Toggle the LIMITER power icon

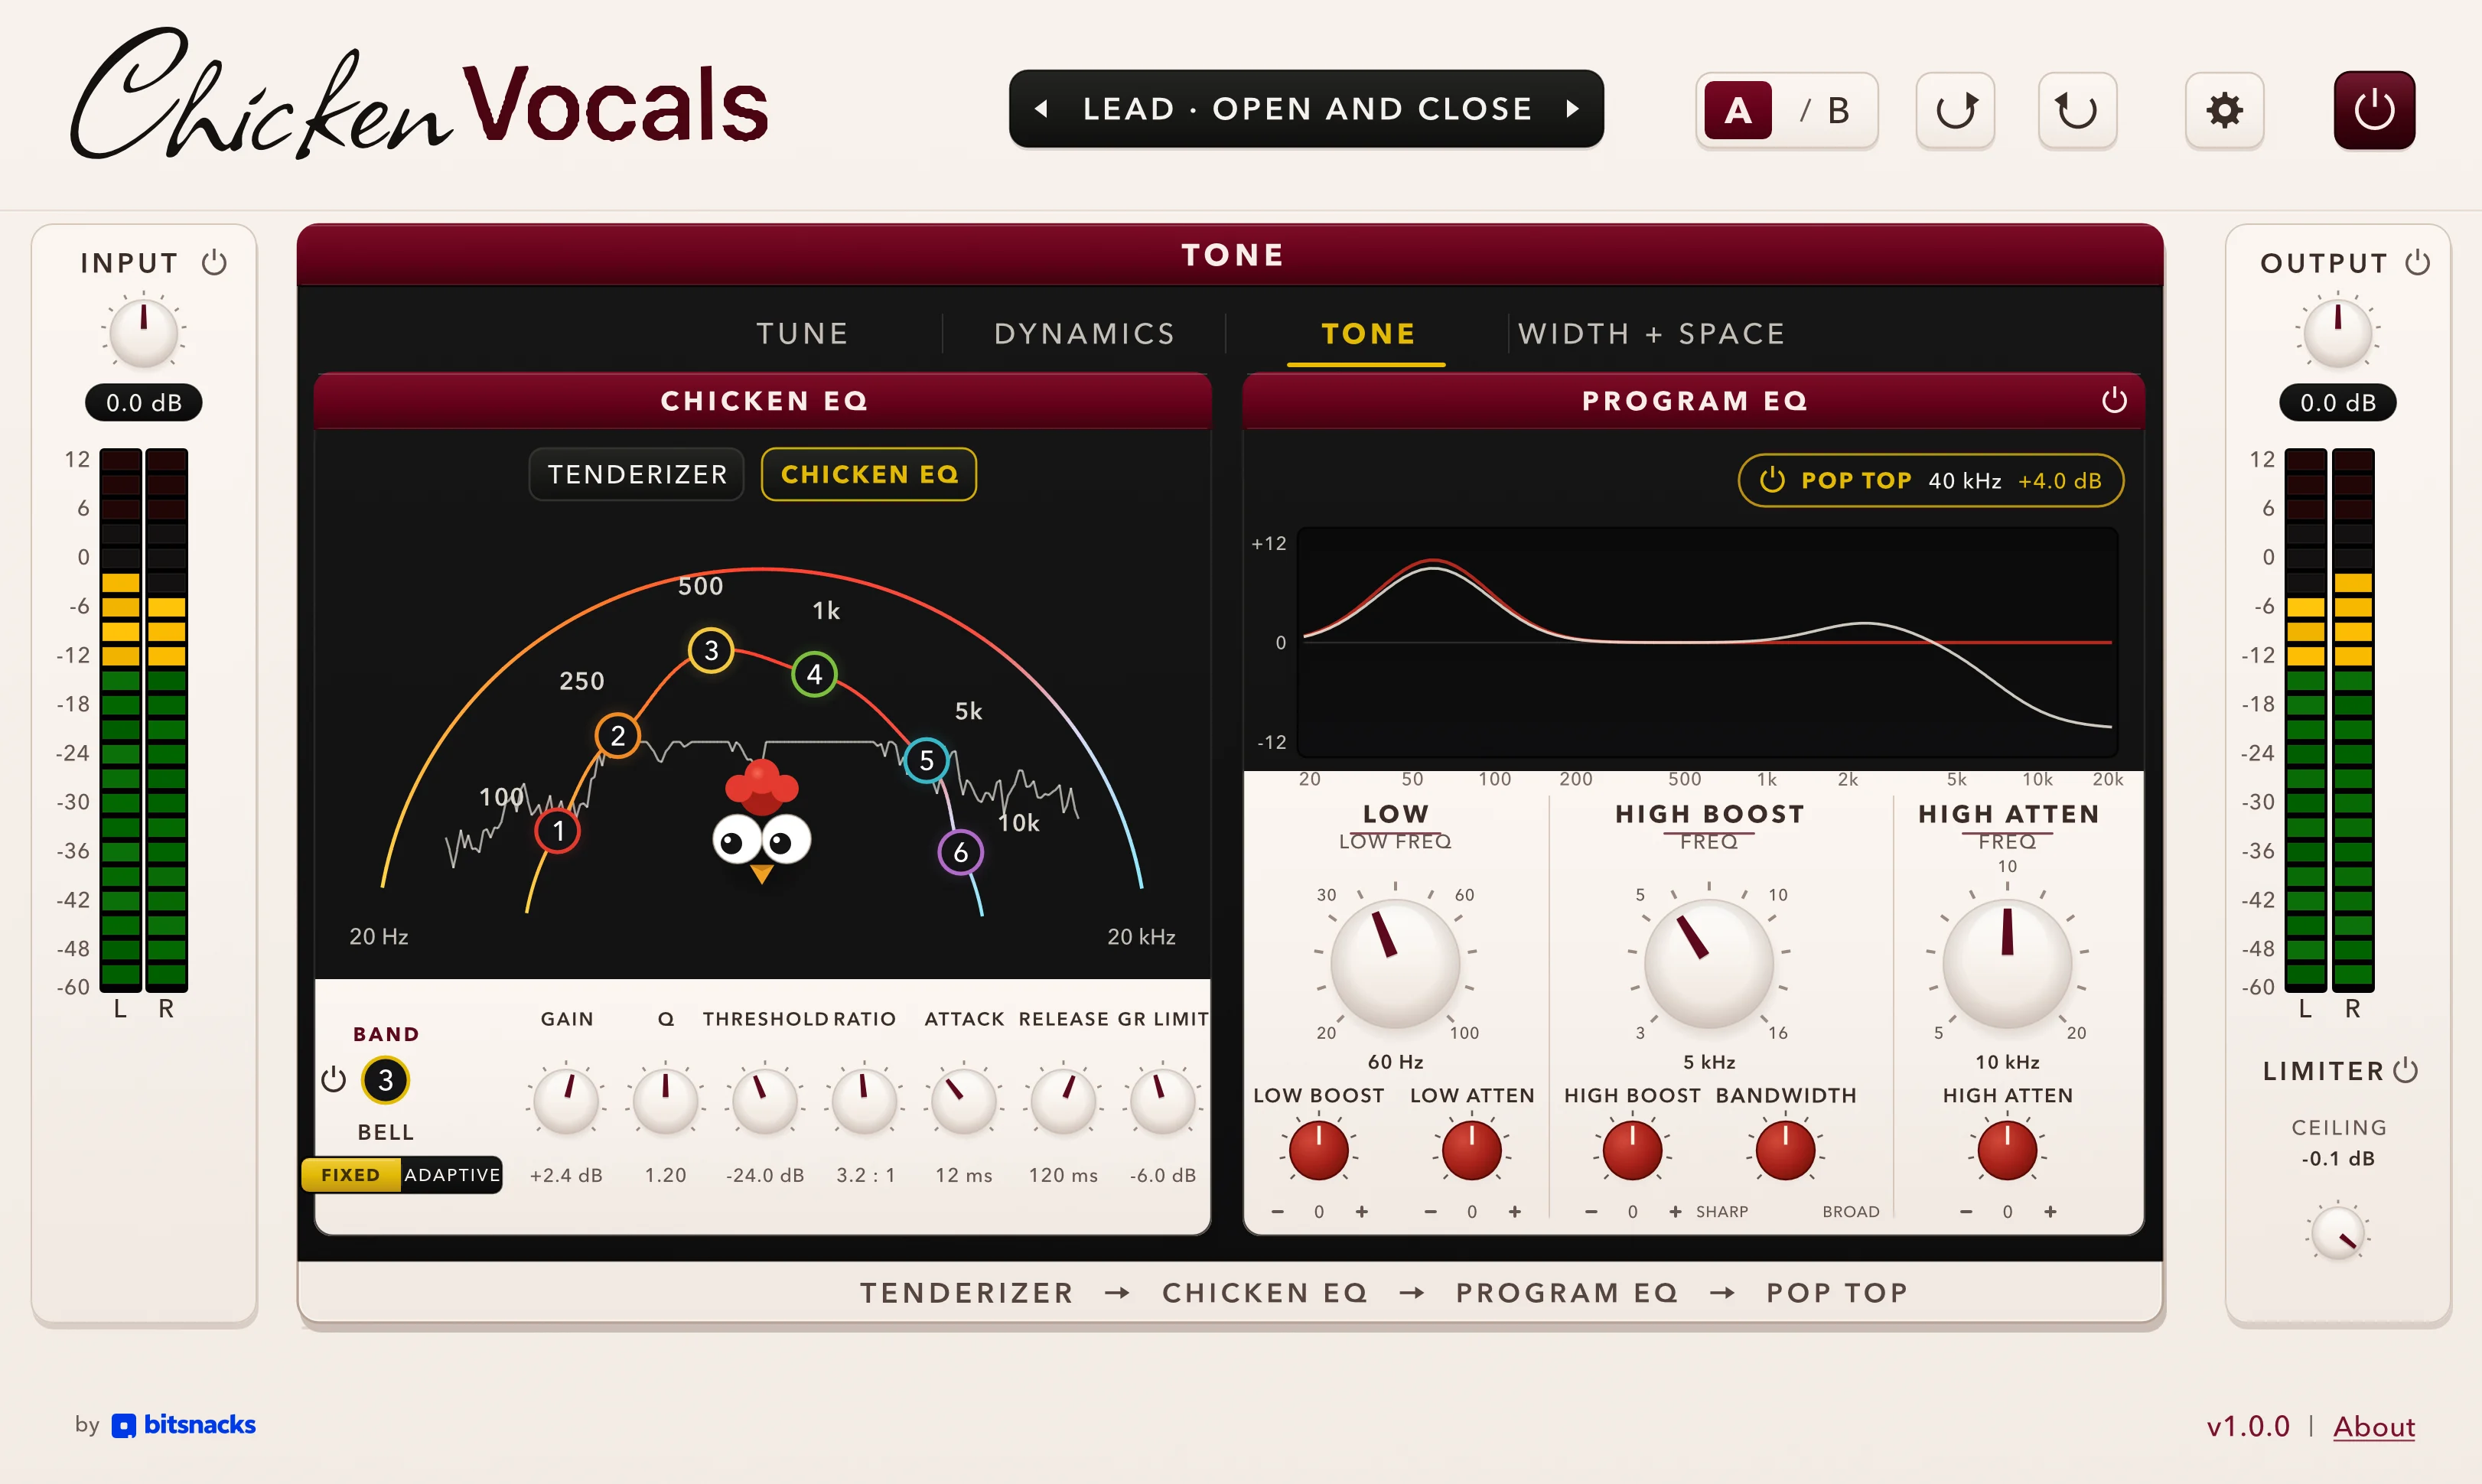click(x=2406, y=1071)
